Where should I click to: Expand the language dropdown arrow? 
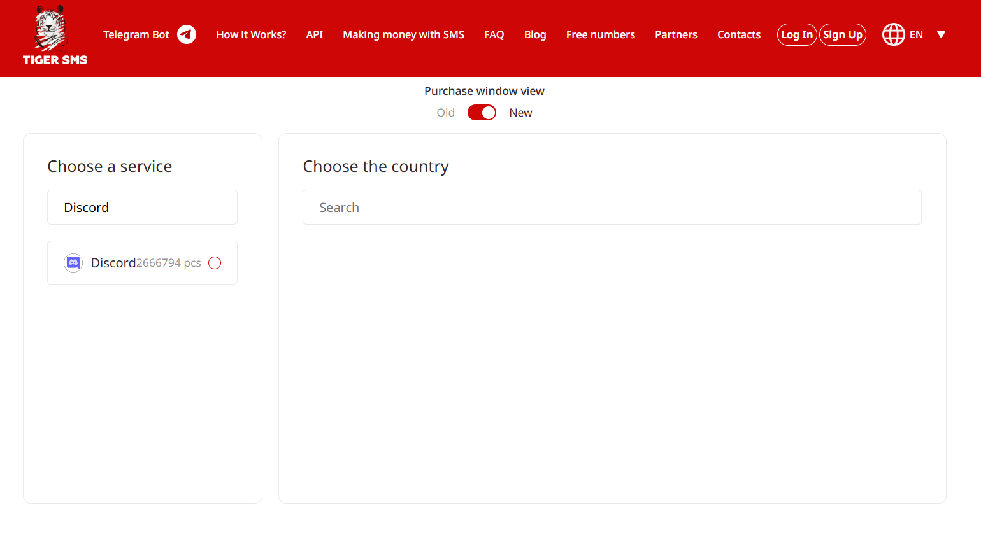tap(941, 34)
